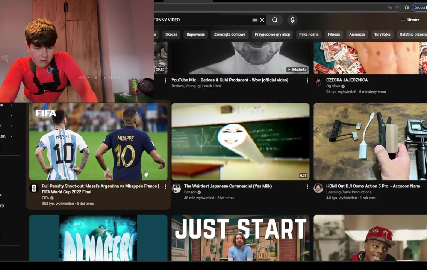
Task: Go to Learning Curve Productions channel link
Action: 349,192
